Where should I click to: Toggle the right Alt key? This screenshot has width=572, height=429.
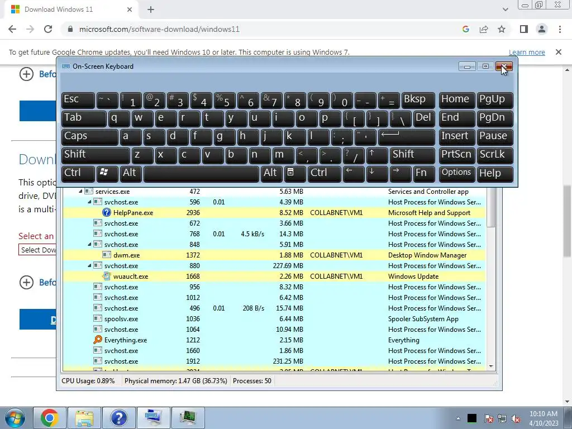tap(271, 173)
